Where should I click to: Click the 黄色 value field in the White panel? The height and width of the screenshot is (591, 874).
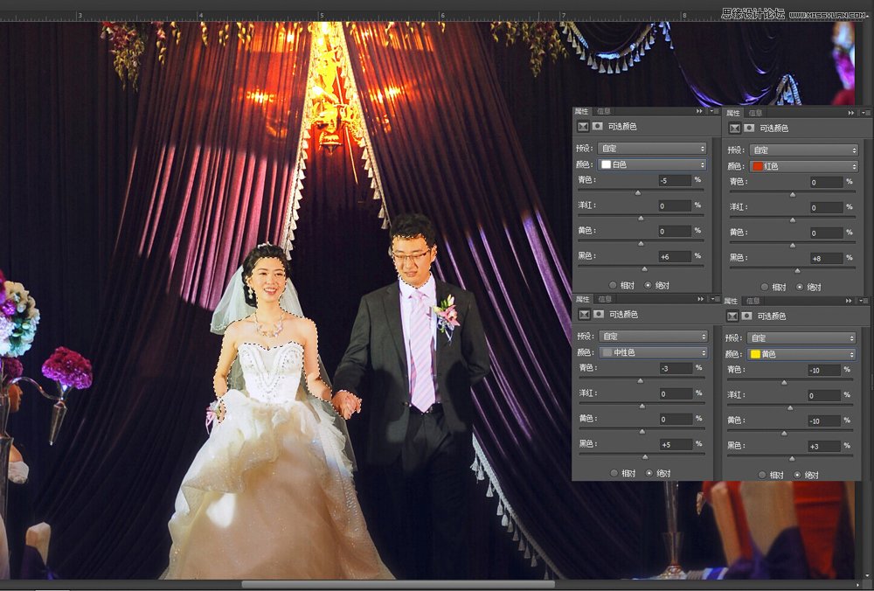[x=675, y=232]
